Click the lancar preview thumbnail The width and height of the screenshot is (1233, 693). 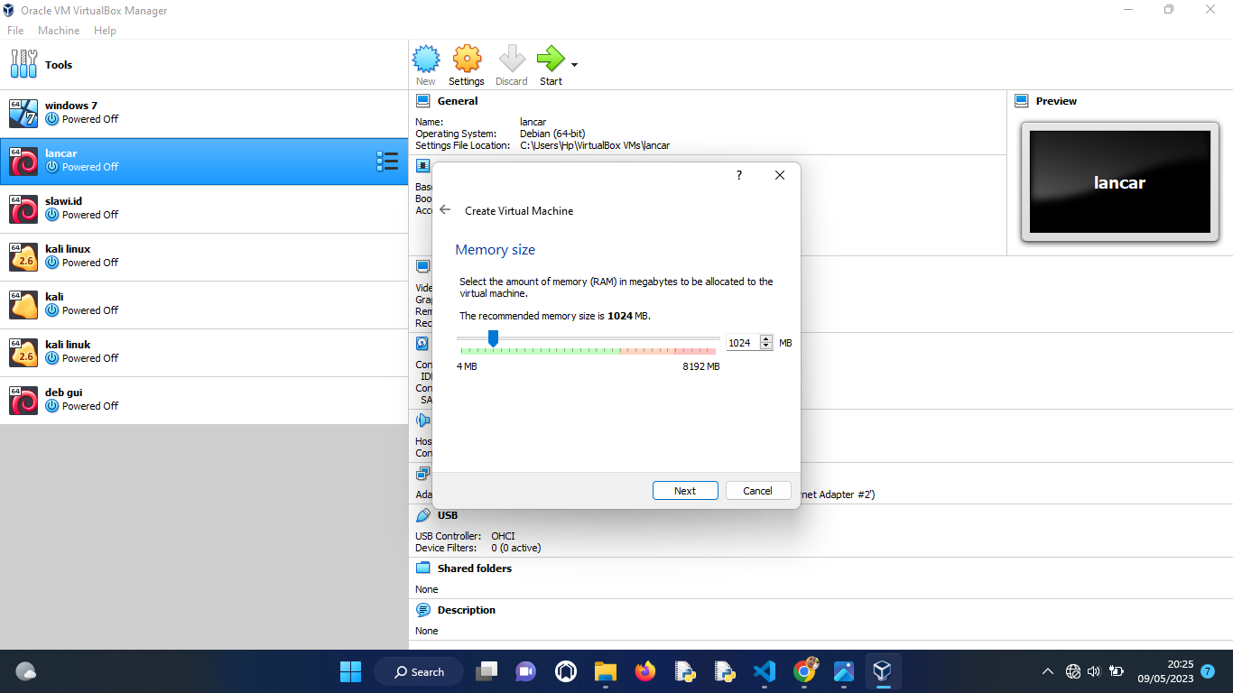click(x=1119, y=182)
